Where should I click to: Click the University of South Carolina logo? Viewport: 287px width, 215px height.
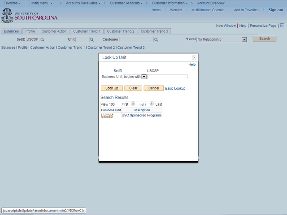click(x=29, y=16)
